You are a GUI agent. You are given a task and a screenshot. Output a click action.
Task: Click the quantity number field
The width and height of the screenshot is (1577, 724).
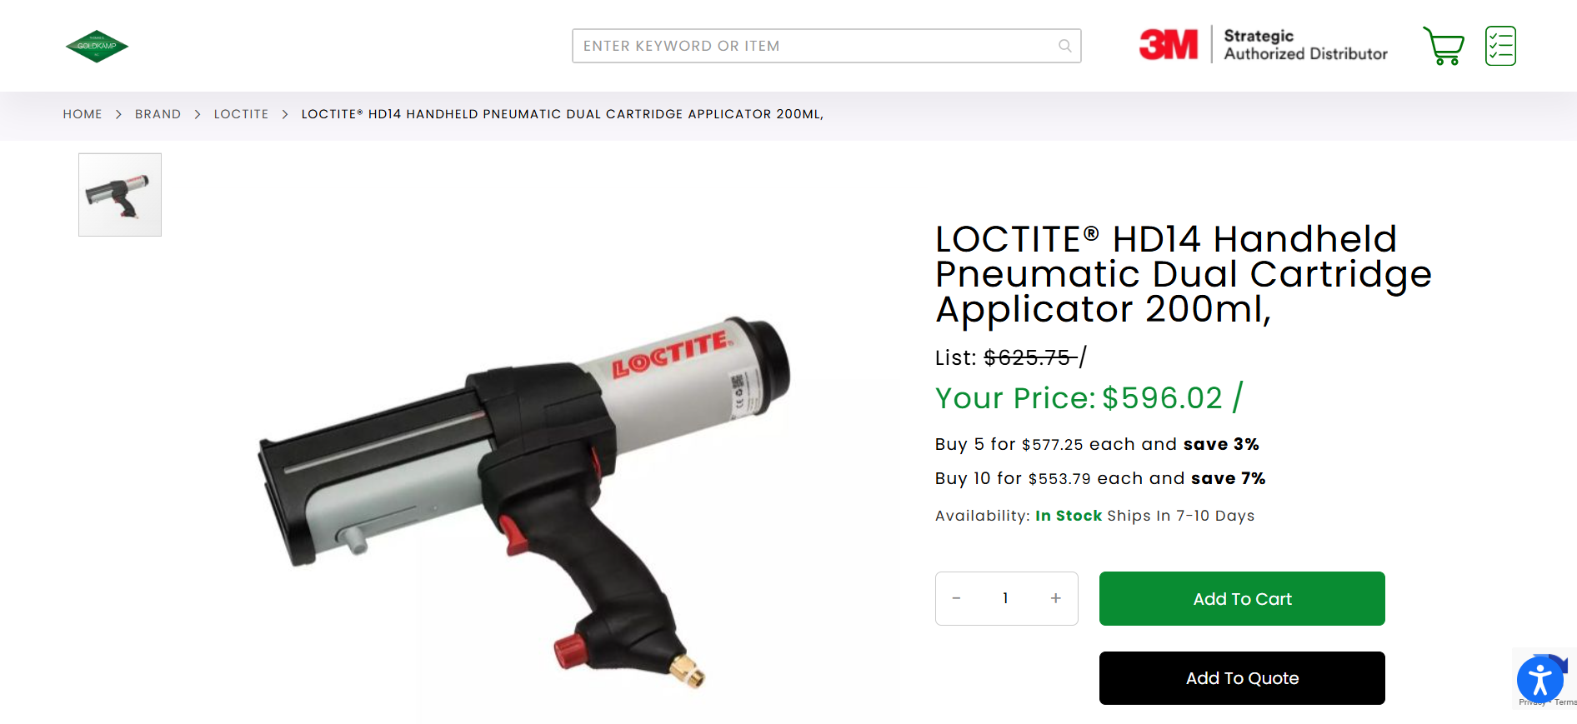tap(1005, 598)
